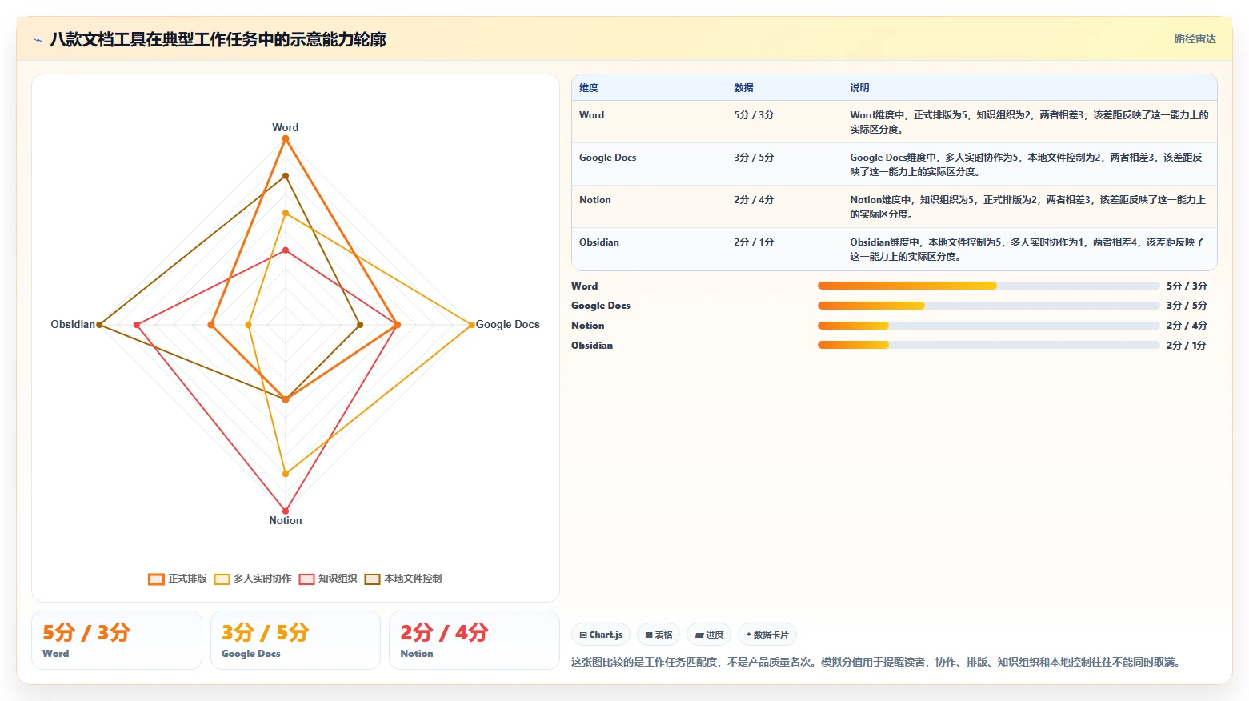The height and width of the screenshot is (701, 1249).
Task: Click the red data point at Notion axis bottom
Action: [286, 511]
